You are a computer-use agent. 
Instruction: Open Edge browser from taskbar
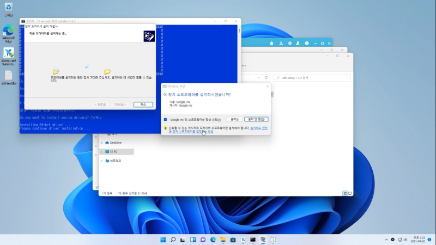tap(213, 240)
